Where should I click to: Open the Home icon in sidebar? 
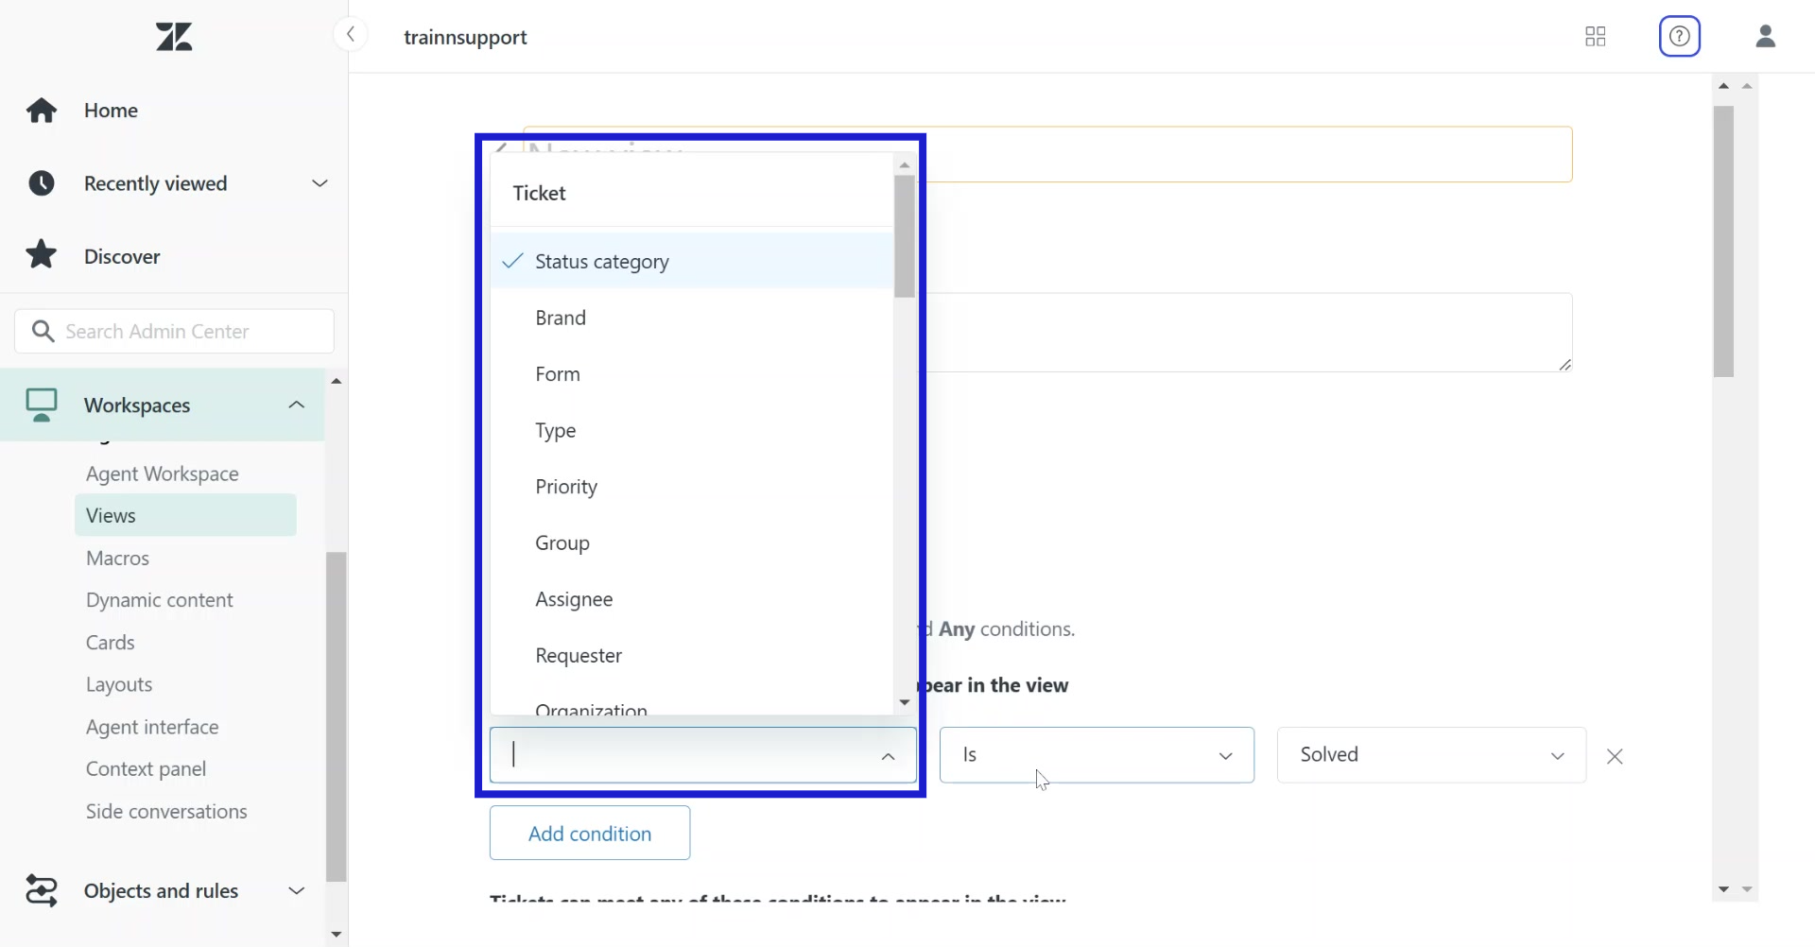click(42, 111)
